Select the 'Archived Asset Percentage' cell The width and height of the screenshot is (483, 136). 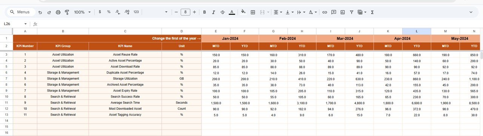click(x=125, y=85)
